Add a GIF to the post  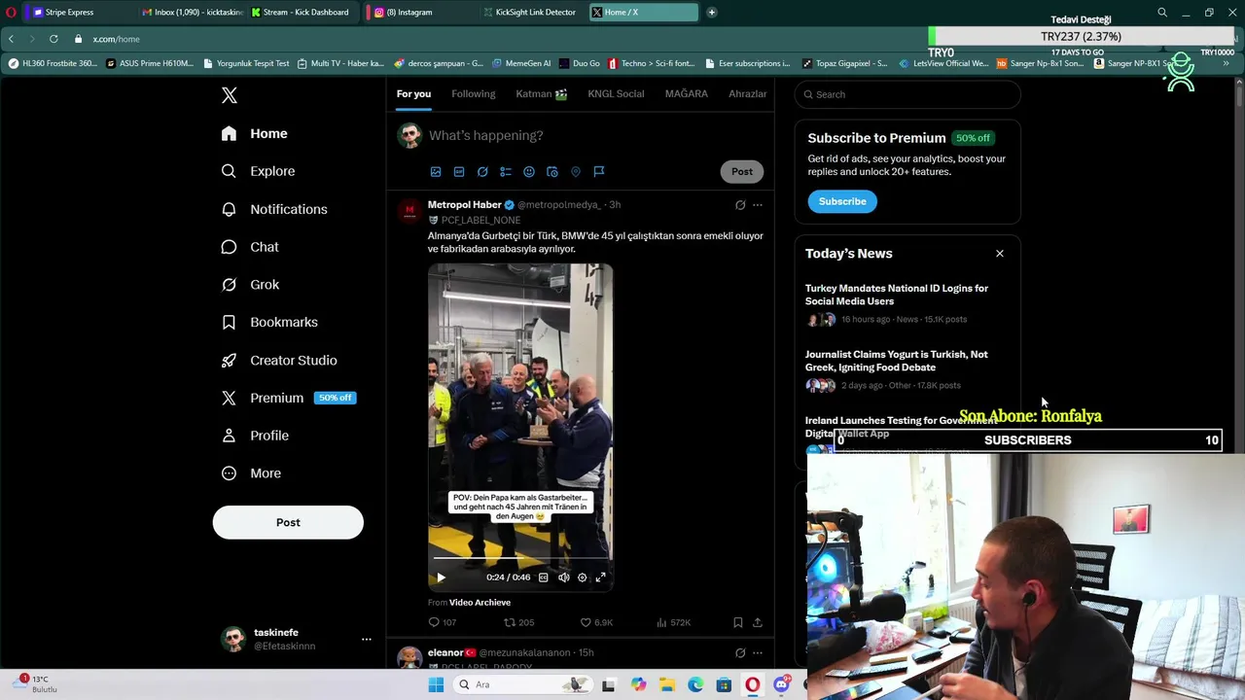tap(459, 172)
